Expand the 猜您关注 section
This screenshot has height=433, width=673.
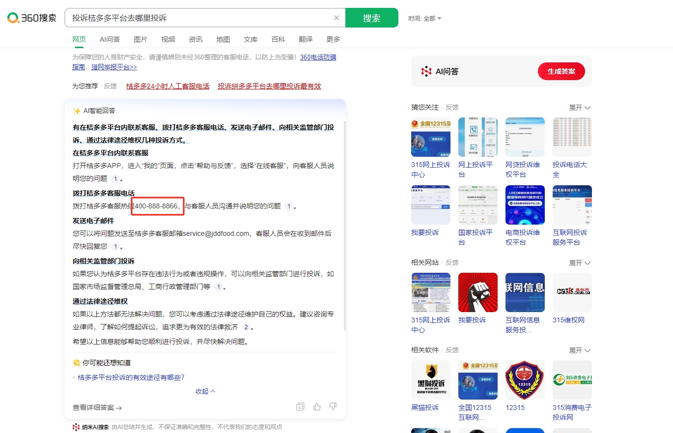click(580, 108)
